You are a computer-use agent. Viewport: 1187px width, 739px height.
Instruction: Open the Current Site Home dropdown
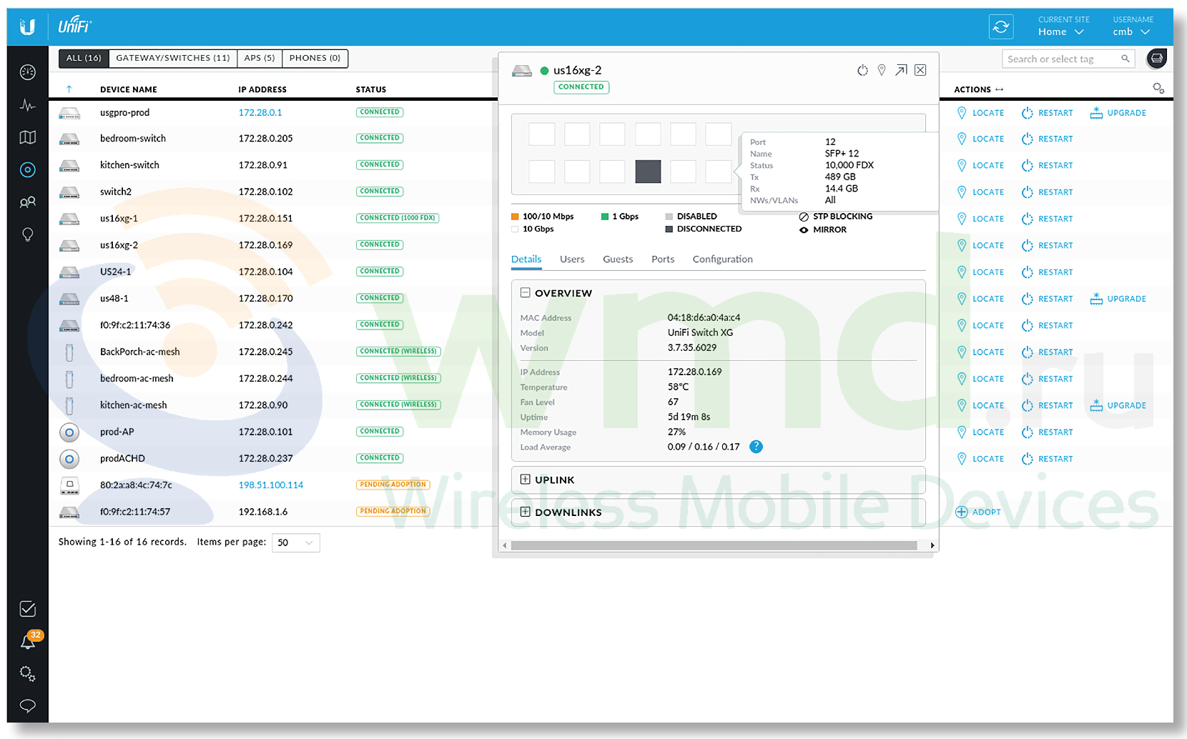click(1061, 31)
